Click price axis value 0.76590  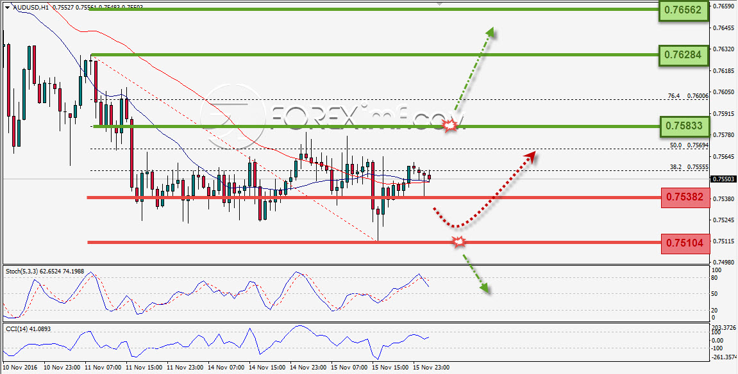[x=724, y=6]
